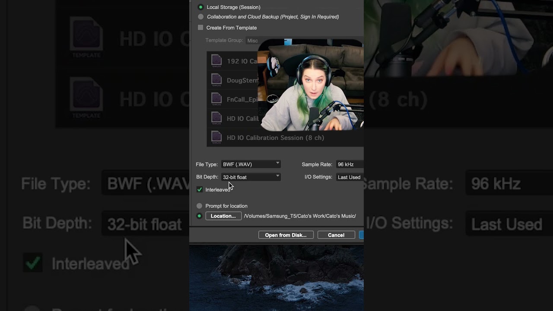
Task: Select the radio button beside Location...
Action: [x=199, y=216]
